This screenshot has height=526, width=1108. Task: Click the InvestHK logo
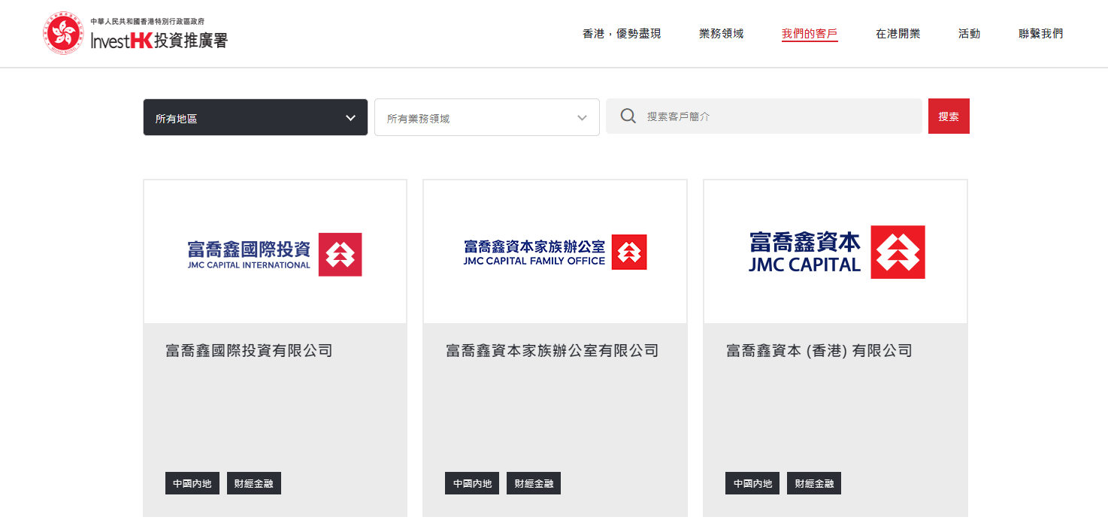(x=135, y=34)
